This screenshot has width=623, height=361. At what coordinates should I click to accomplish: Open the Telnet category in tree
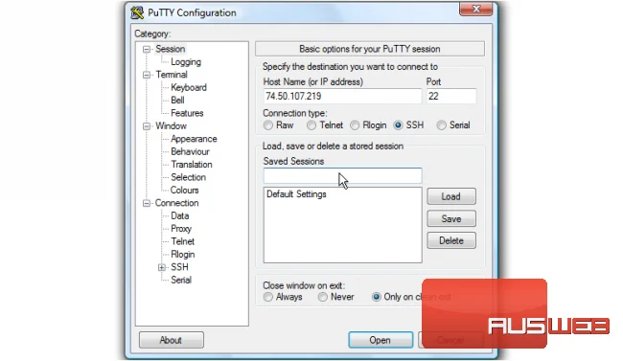coord(183,241)
